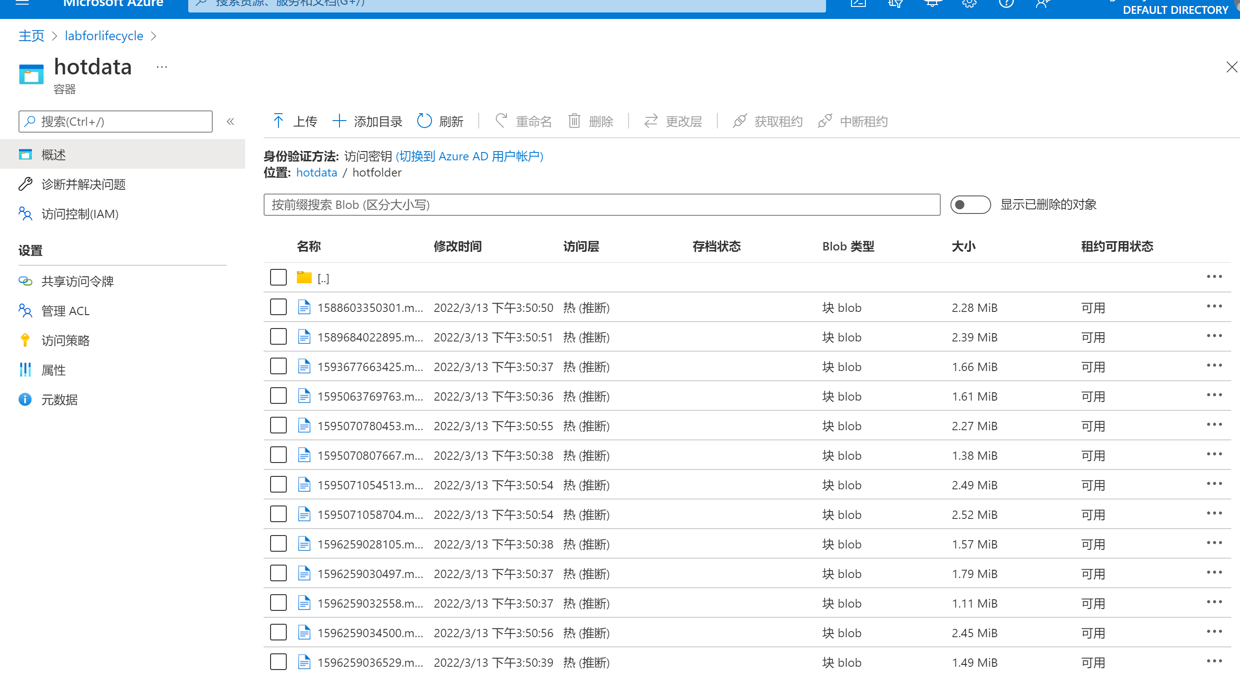This screenshot has width=1240, height=676.
Task: Open Shared access tokens (共享访问令牌)
Action: click(122, 281)
